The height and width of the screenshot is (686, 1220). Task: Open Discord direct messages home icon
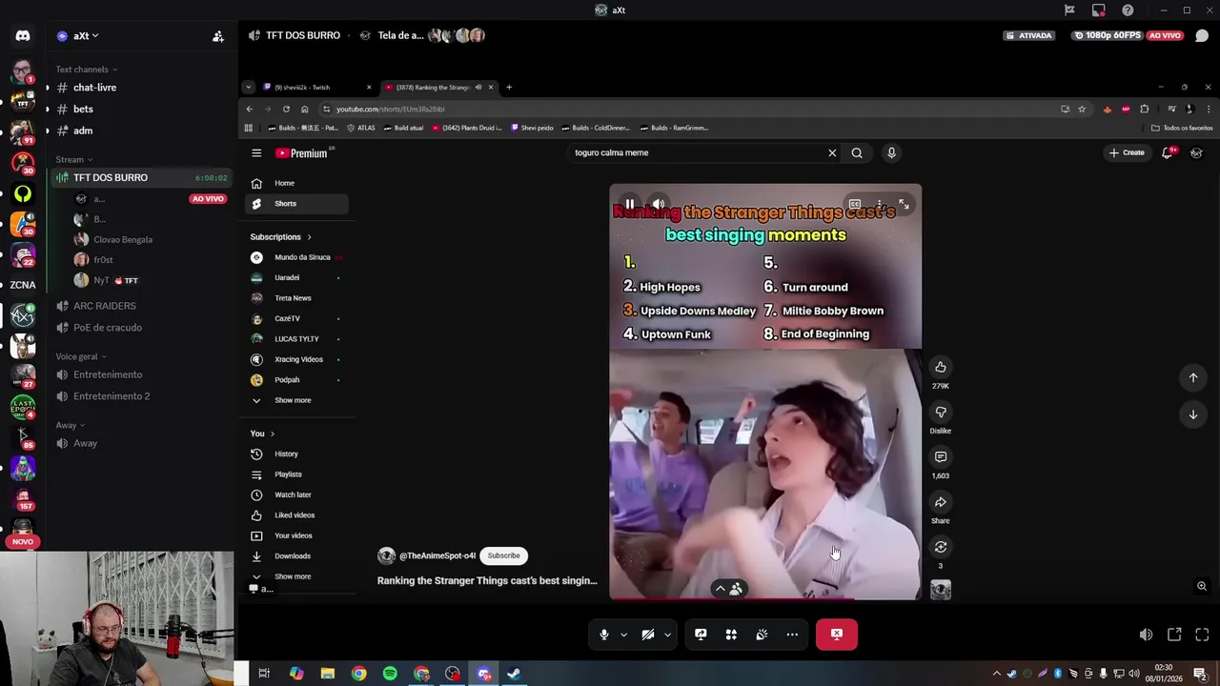(23, 36)
